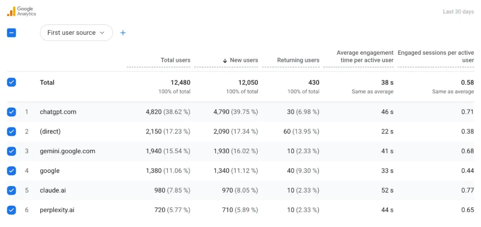Uncheck the chatgpt.com row checkbox
This screenshot has height=227, width=481.
12,112
